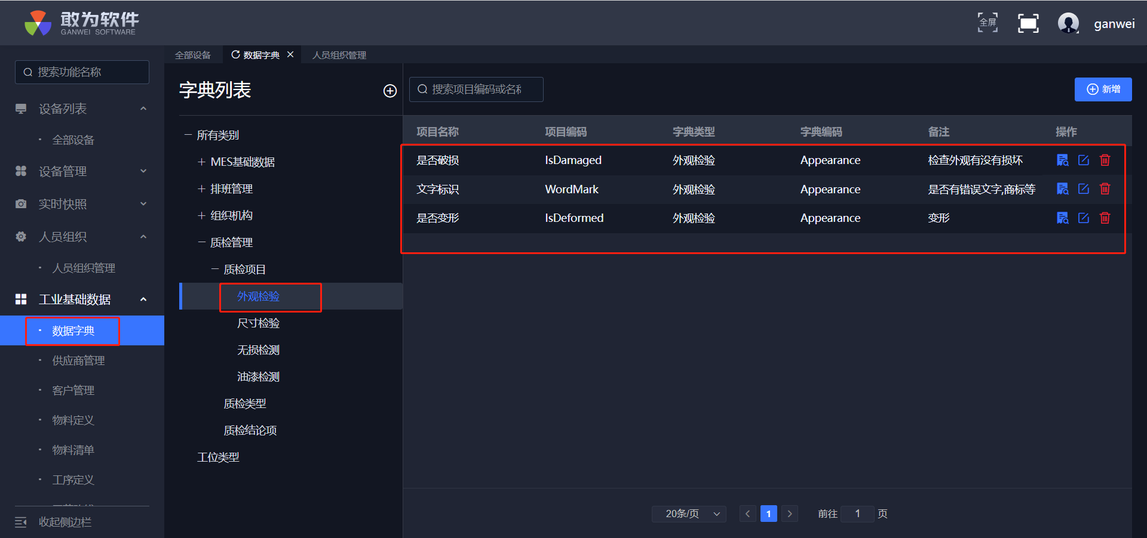The width and height of the screenshot is (1147, 538).
Task: Focus the 搜索功能名称 search box
Action: (82, 72)
